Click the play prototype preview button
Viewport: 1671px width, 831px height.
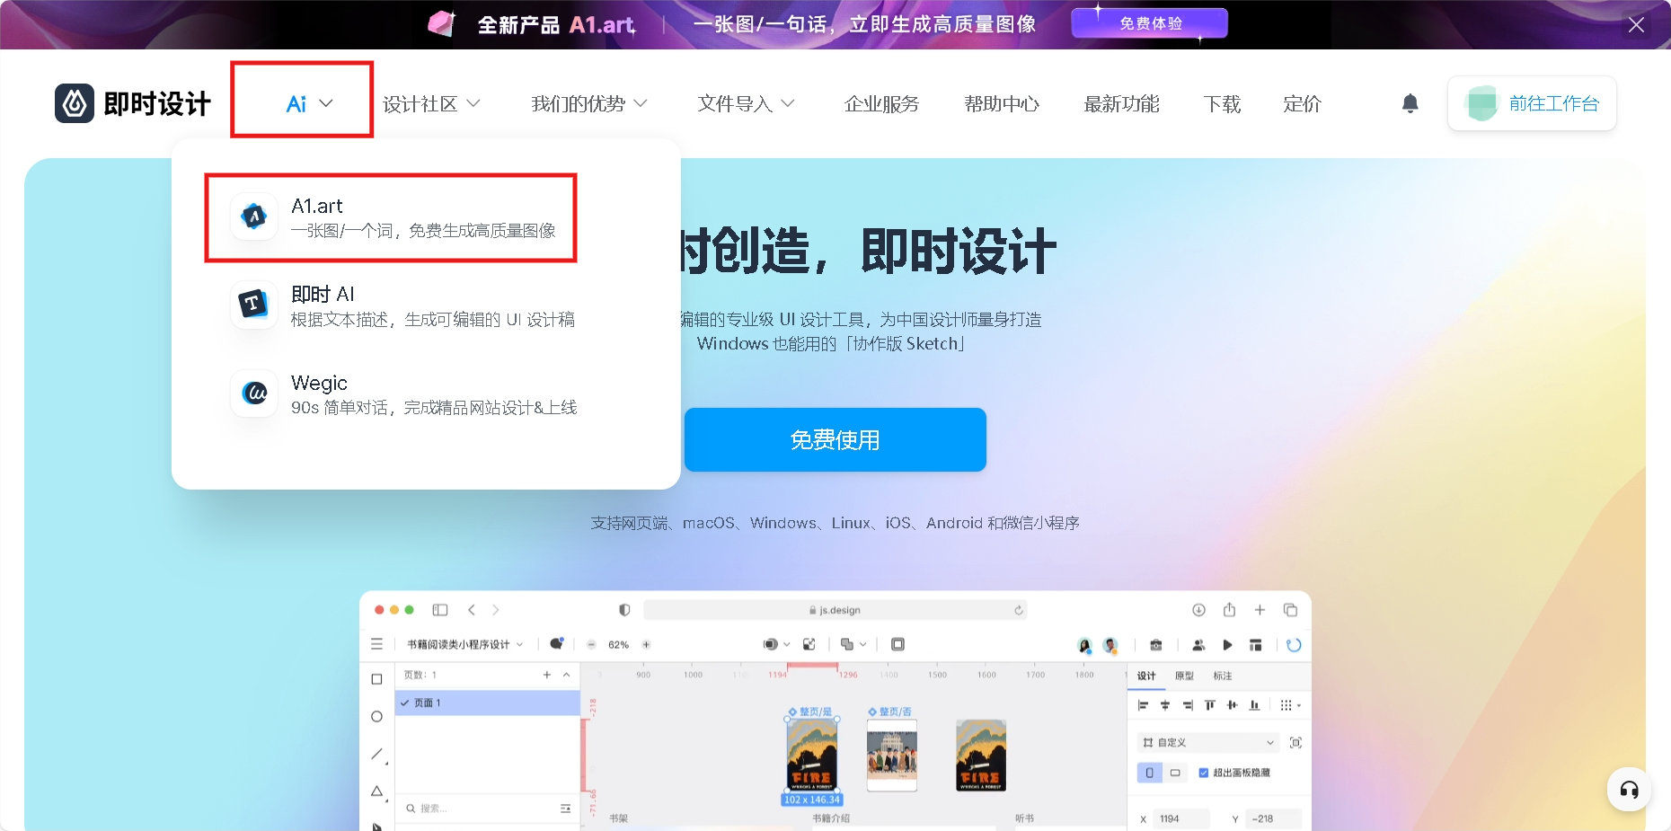point(1227,645)
